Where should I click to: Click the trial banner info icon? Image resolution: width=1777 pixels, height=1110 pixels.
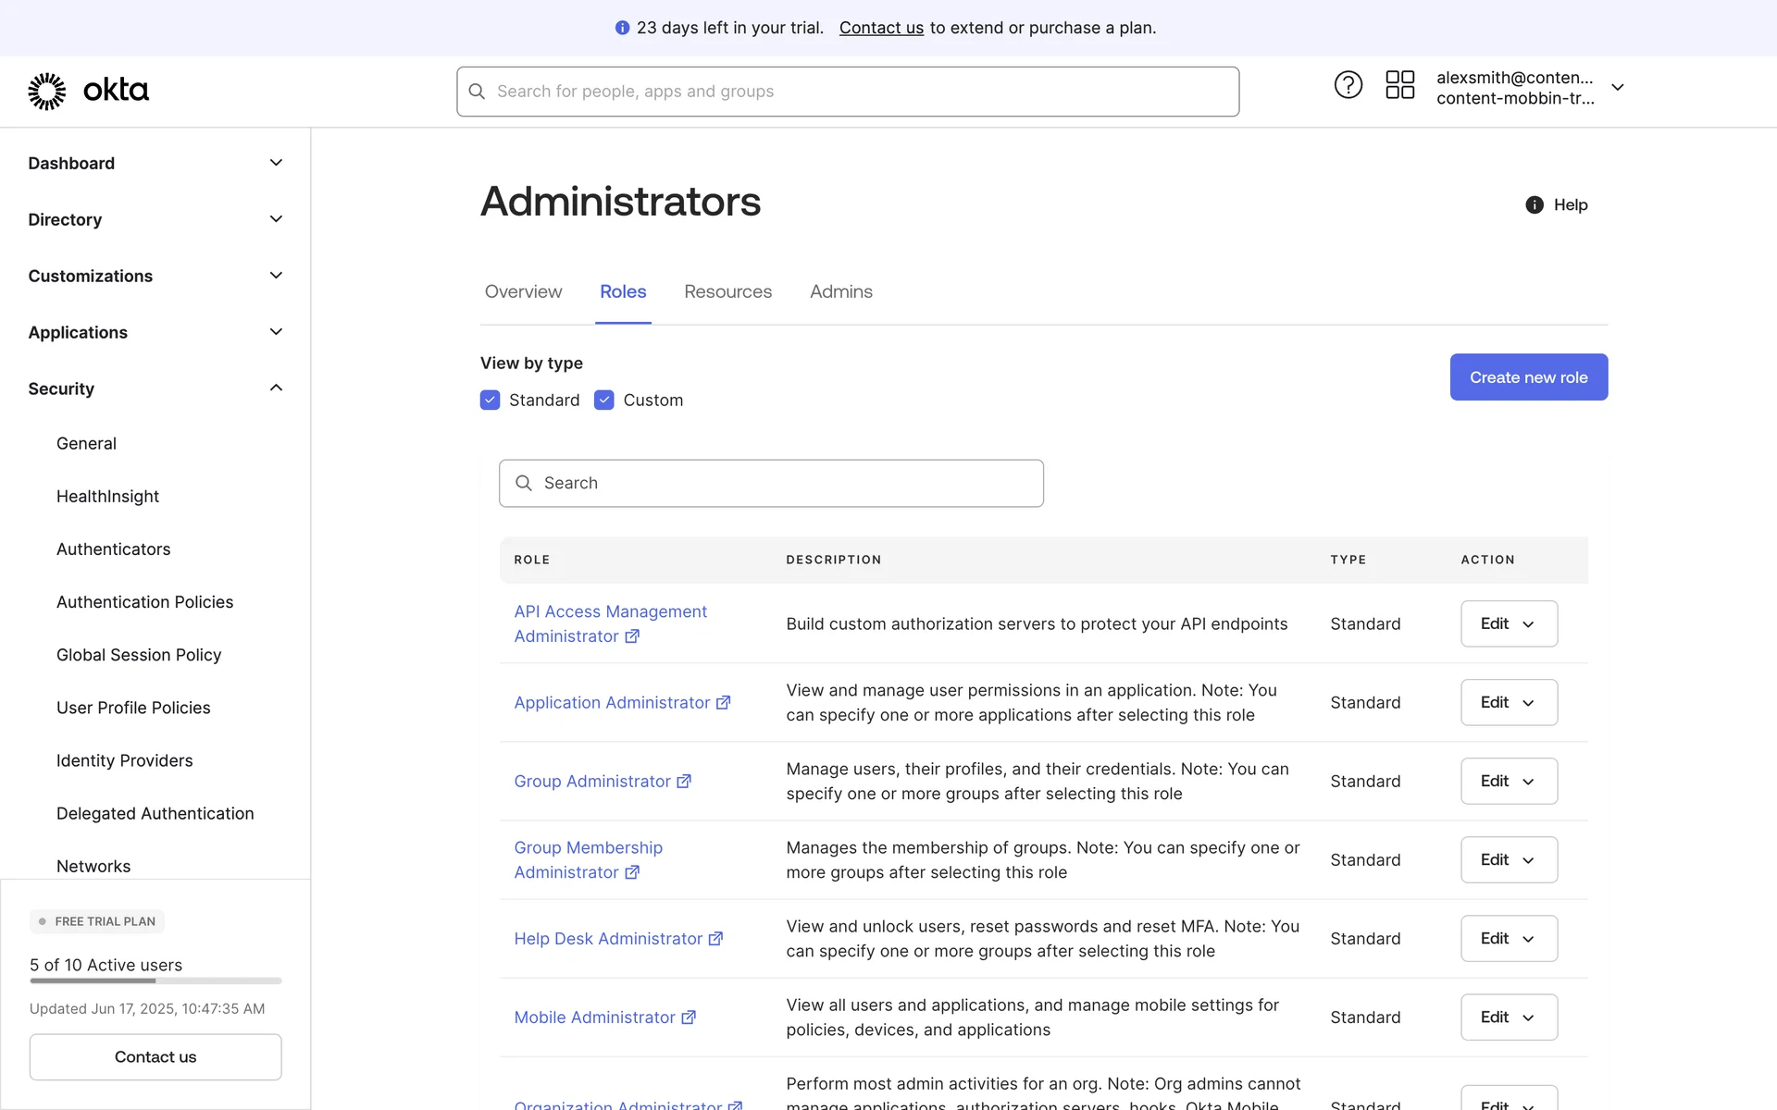click(x=622, y=28)
